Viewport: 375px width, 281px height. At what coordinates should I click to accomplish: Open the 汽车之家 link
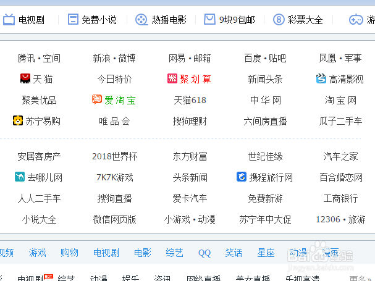coord(340,157)
